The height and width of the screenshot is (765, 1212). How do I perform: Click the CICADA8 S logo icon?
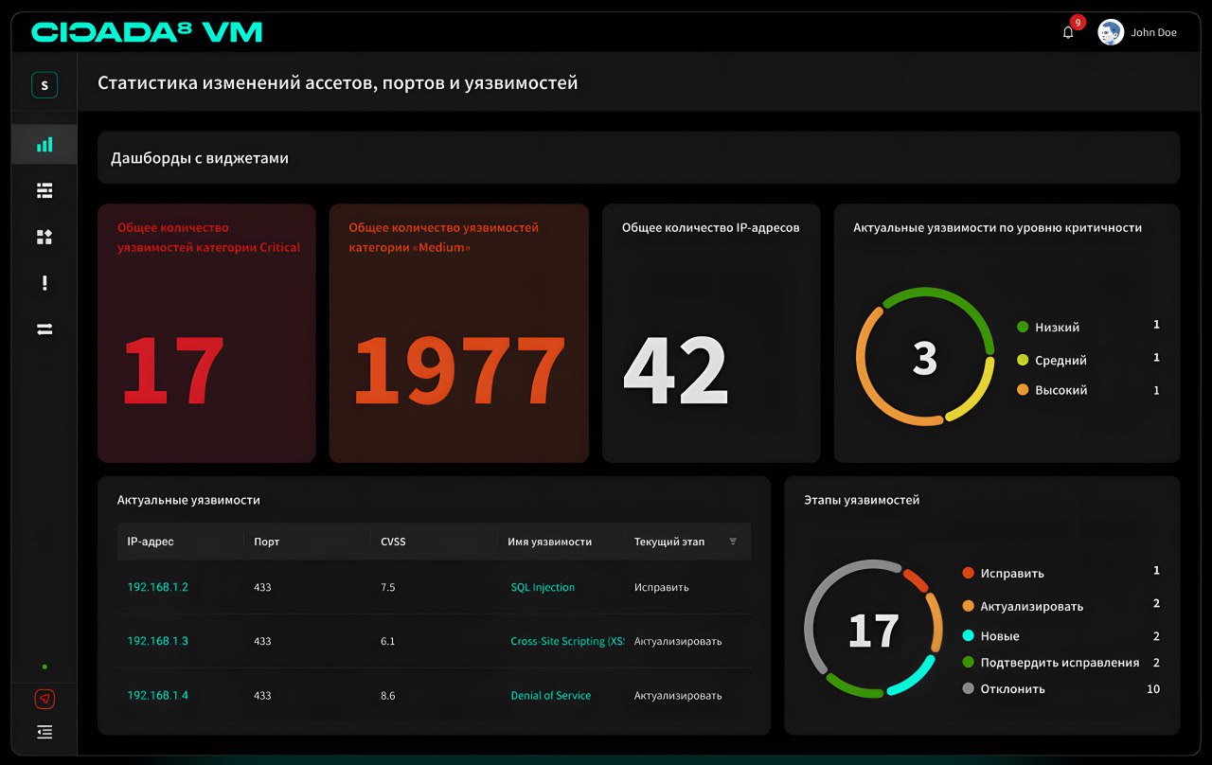coord(44,83)
